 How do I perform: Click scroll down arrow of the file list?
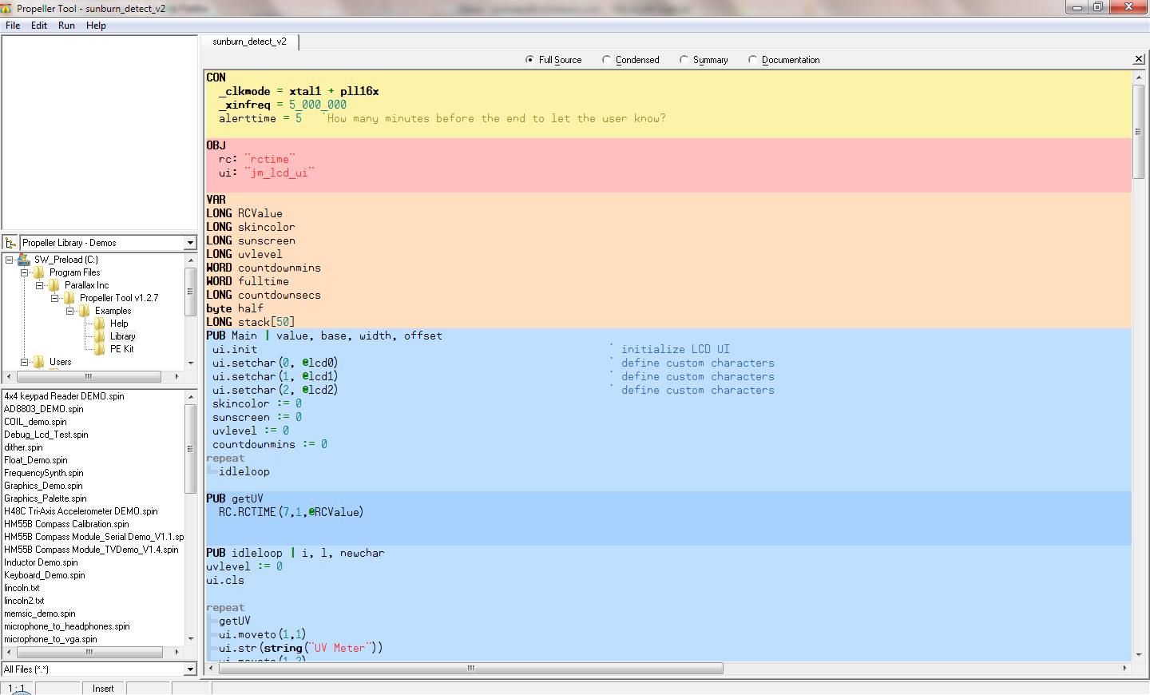pos(190,639)
